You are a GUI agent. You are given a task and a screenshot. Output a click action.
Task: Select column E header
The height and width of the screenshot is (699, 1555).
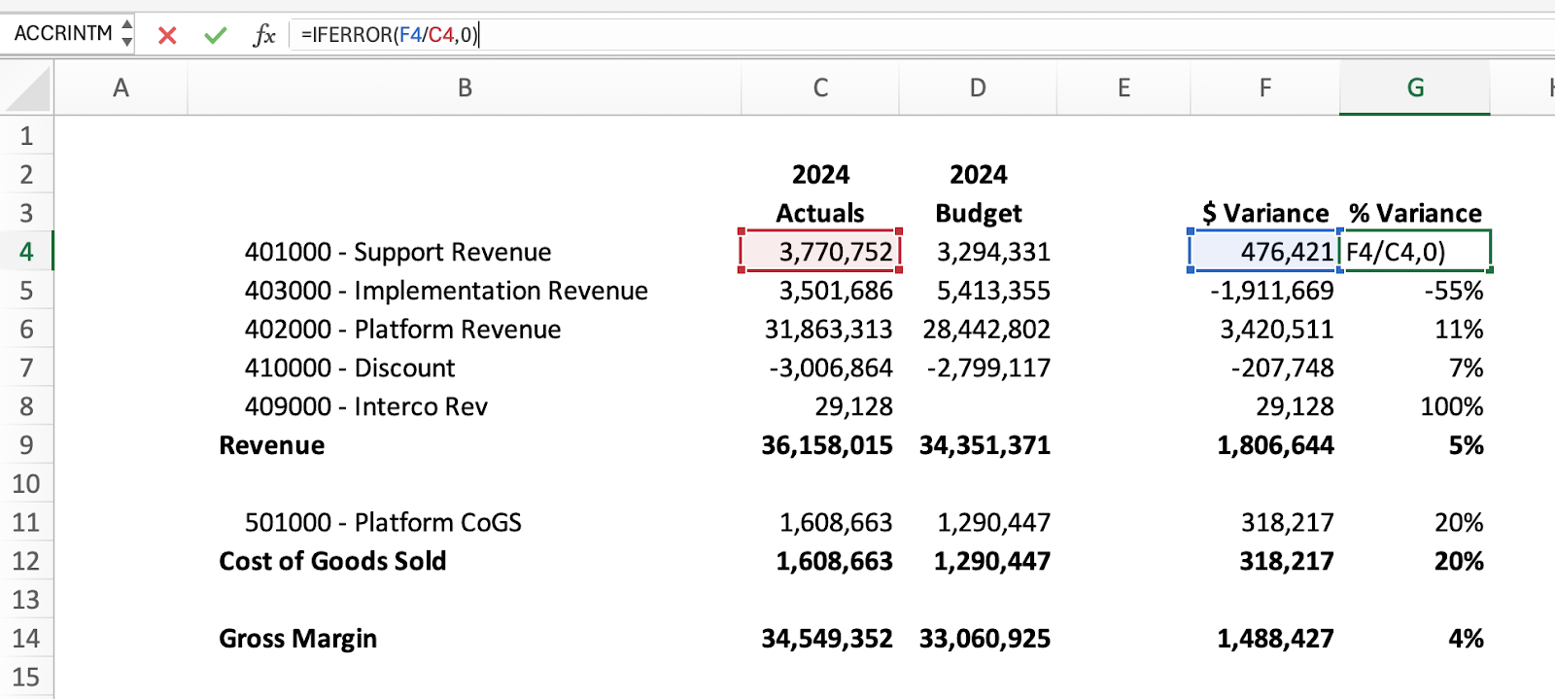(x=1123, y=88)
